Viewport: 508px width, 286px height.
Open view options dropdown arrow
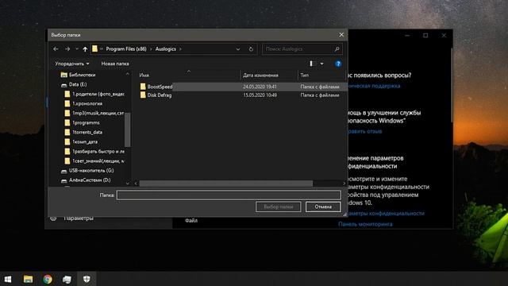point(321,64)
